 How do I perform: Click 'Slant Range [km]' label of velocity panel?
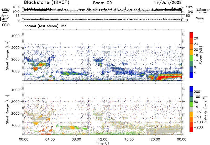pos(7,109)
